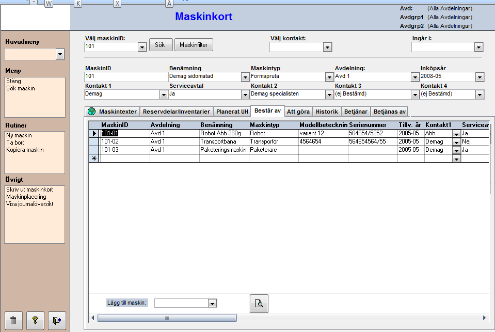Screen dimensions: 495x332
Task: Select the row marker for 101-01
Action: [94, 133]
